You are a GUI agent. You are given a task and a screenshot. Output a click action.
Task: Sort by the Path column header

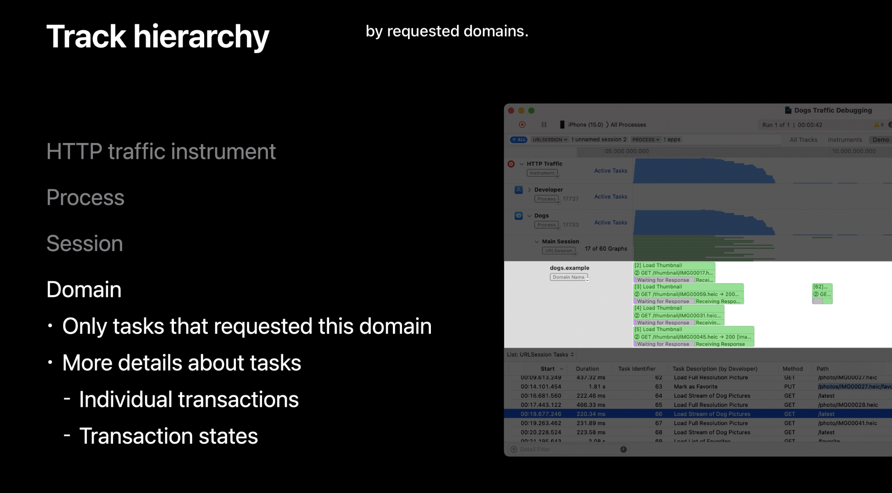pyautogui.click(x=822, y=369)
